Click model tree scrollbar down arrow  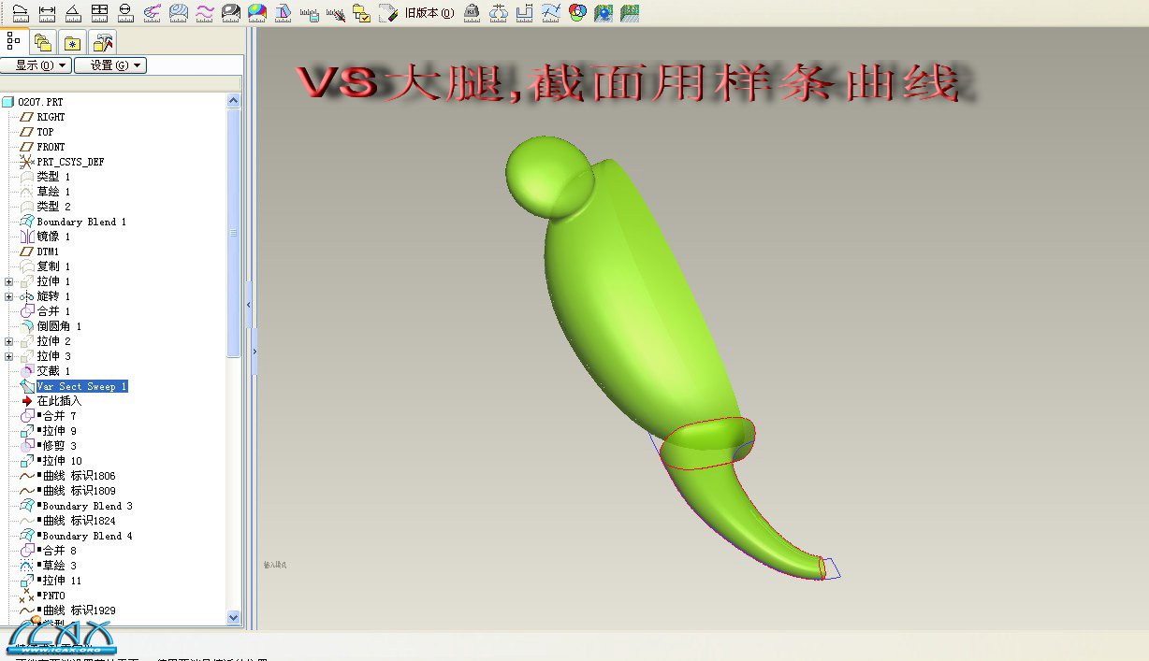coord(234,617)
